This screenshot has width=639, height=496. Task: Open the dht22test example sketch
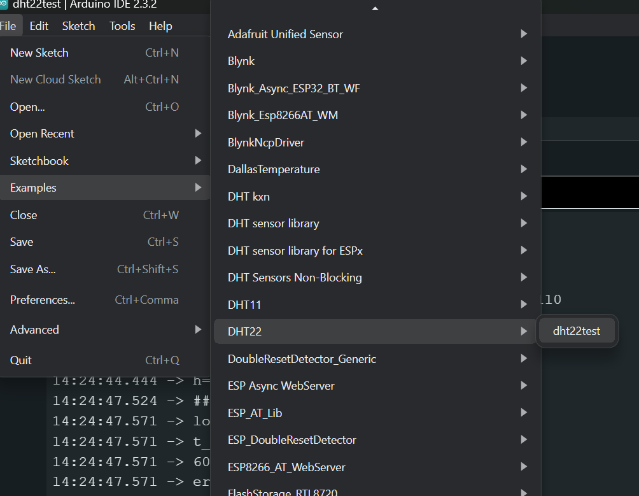[576, 331]
